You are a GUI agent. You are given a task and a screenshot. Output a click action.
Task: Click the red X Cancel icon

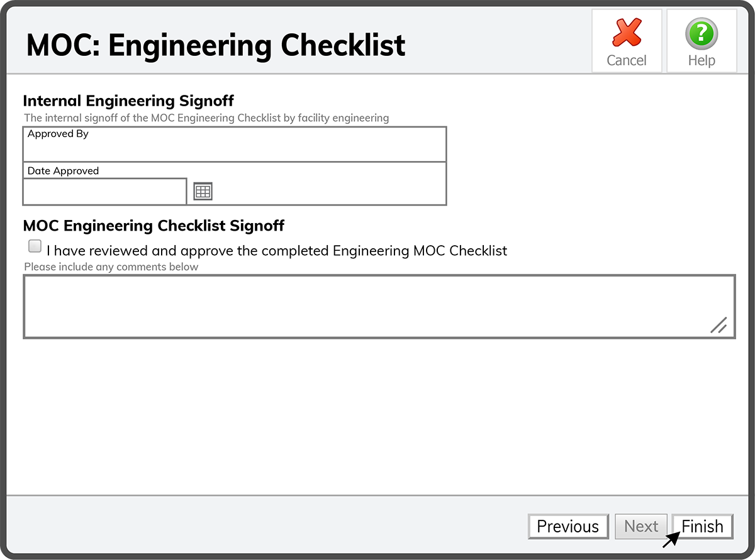coord(627,33)
